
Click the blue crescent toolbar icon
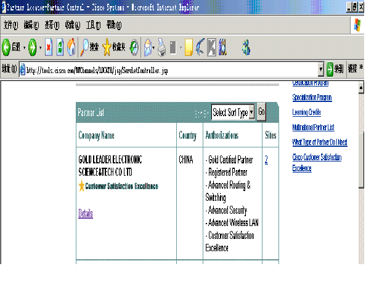[200, 47]
